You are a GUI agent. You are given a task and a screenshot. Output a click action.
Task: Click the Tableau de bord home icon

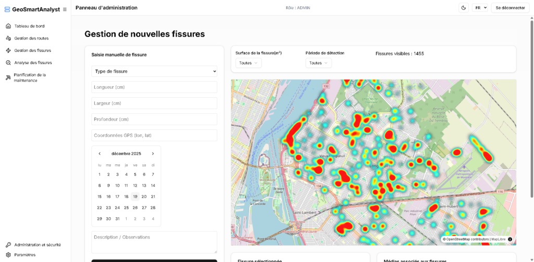point(8,26)
